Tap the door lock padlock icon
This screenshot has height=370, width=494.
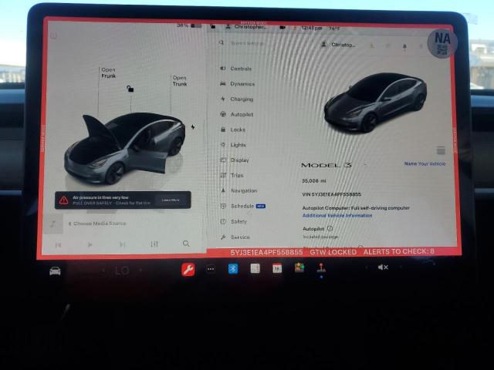tap(130, 89)
